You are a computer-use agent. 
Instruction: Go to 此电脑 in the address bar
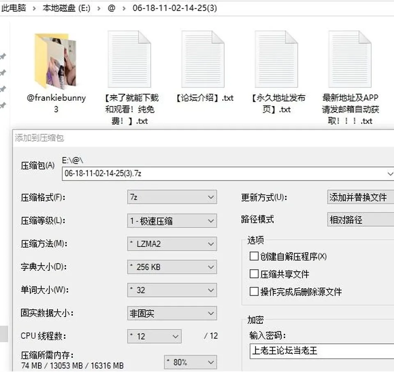pyautogui.click(x=14, y=8)
